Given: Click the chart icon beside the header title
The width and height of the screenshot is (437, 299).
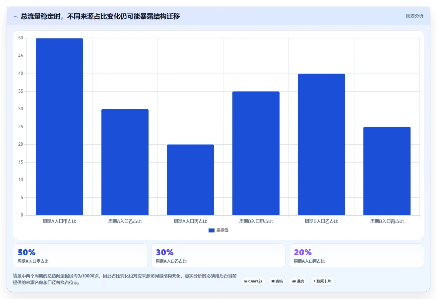Looking at the screenshot, I should tap(16, 17).
